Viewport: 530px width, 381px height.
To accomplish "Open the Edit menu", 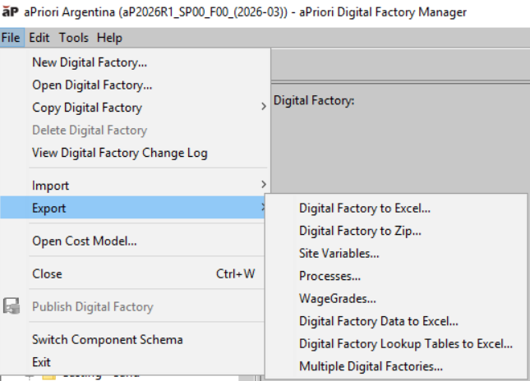I will (x=39, y=38).
